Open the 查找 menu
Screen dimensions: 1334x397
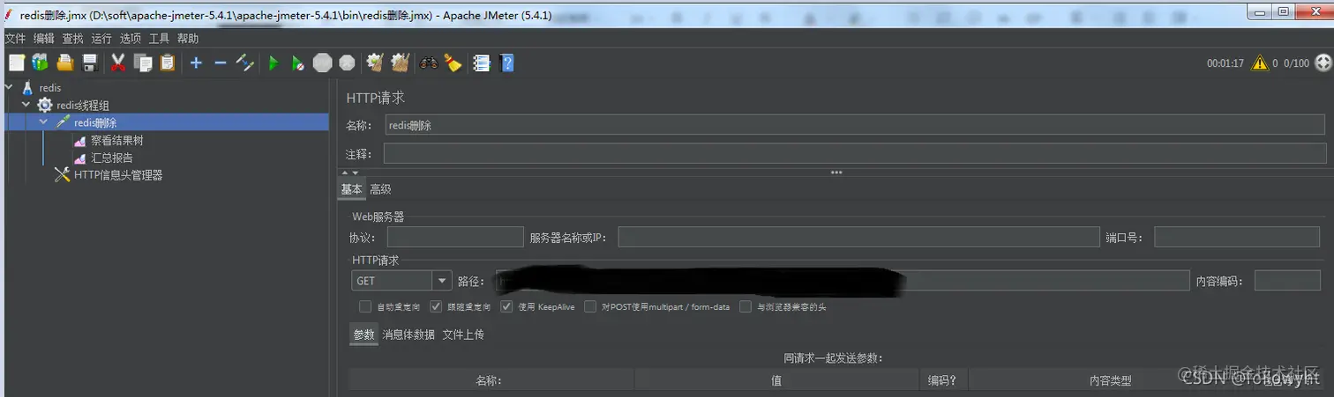(72, 39)
